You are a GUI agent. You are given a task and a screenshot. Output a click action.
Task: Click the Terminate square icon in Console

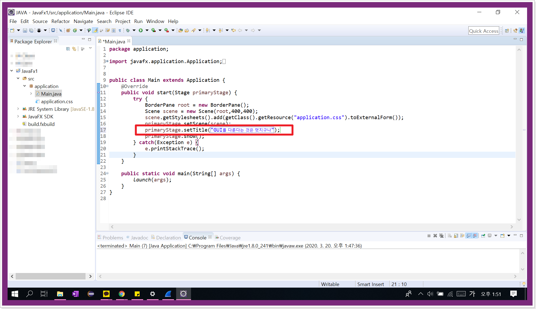click(x=429, y=236)
